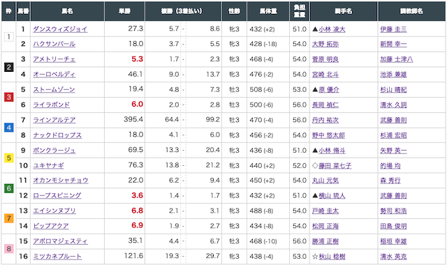This screenshot has height=265, width=447.
Task: View jockey 藤田 菜七子 profile
Action: (335, 166)
